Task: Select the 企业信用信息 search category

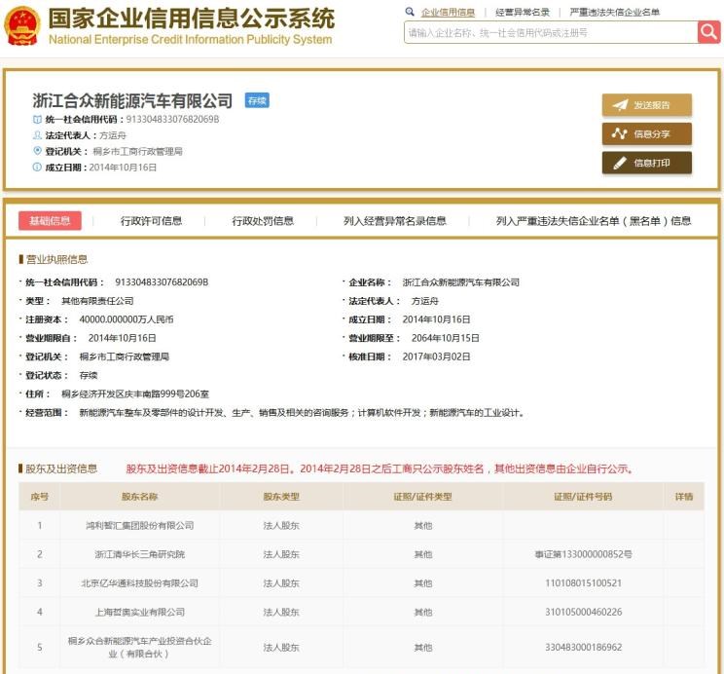Action: click(448, 13)
